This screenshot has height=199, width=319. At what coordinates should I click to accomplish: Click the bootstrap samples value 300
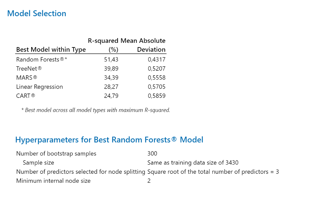(152, 154)
